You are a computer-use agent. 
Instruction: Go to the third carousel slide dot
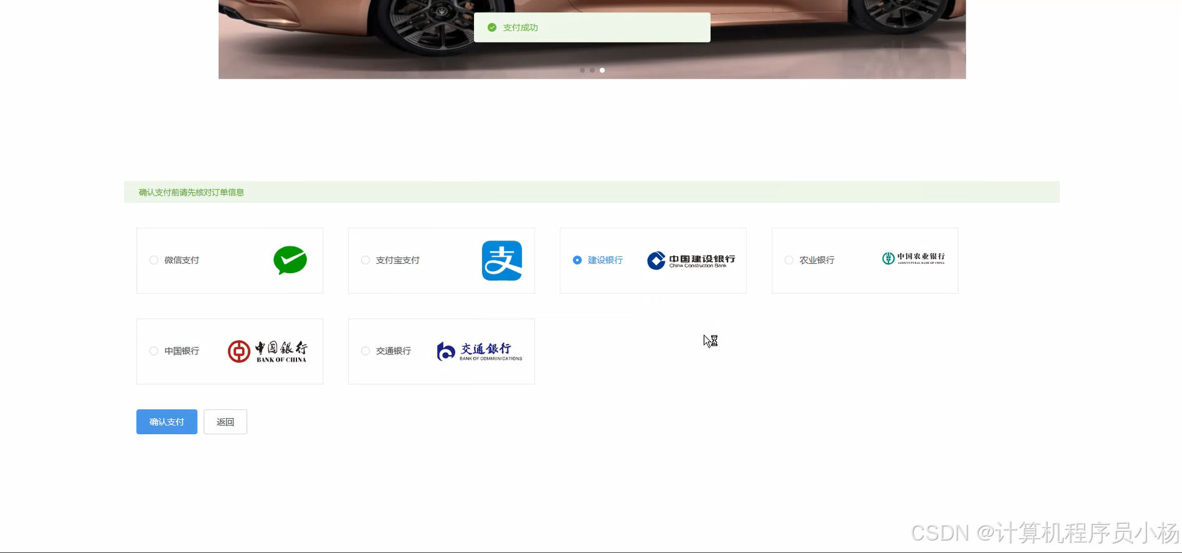pos(602,70)
